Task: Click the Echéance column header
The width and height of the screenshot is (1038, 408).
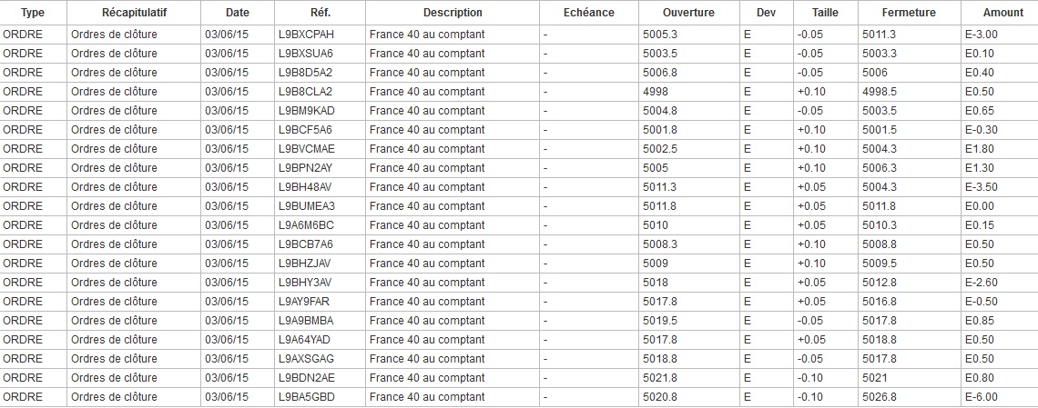Action: click(x=588, y=13)
